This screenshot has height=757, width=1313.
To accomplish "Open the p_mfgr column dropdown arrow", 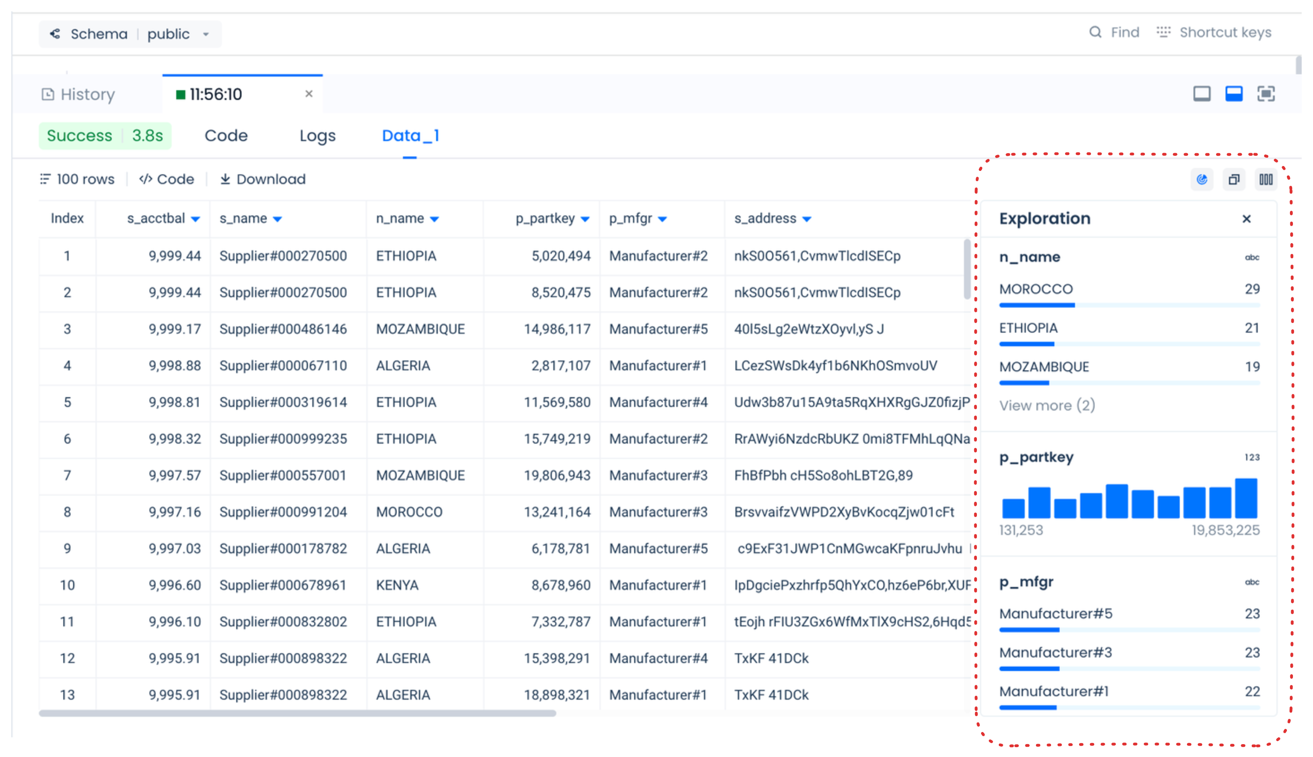I will click(x=662, y=219).
